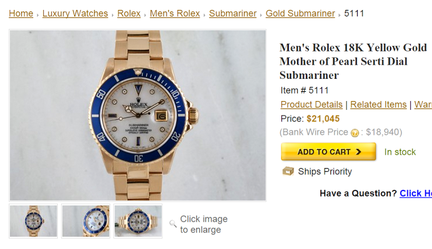Follow the Click Here question link

pyautogui.click(x=416, y=193)
